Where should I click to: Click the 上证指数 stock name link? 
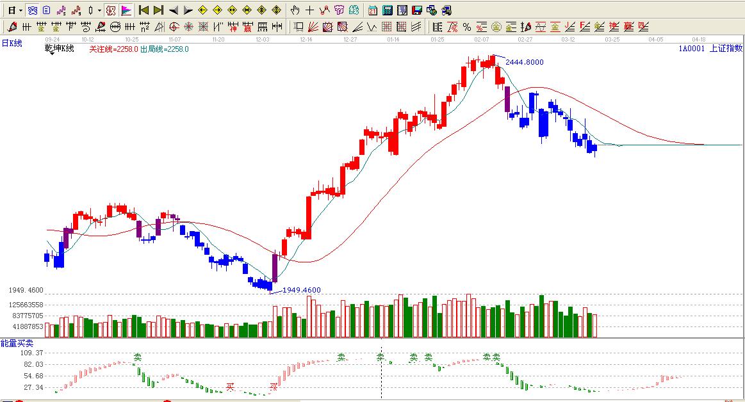click(x=726, y=49)
